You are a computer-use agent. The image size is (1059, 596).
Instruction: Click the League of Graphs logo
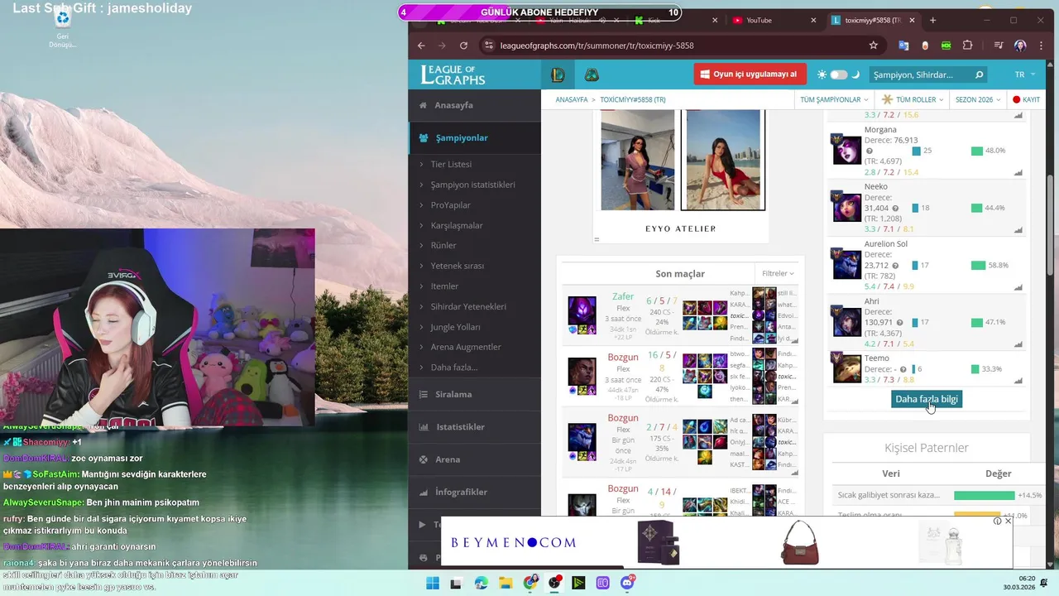453,74
